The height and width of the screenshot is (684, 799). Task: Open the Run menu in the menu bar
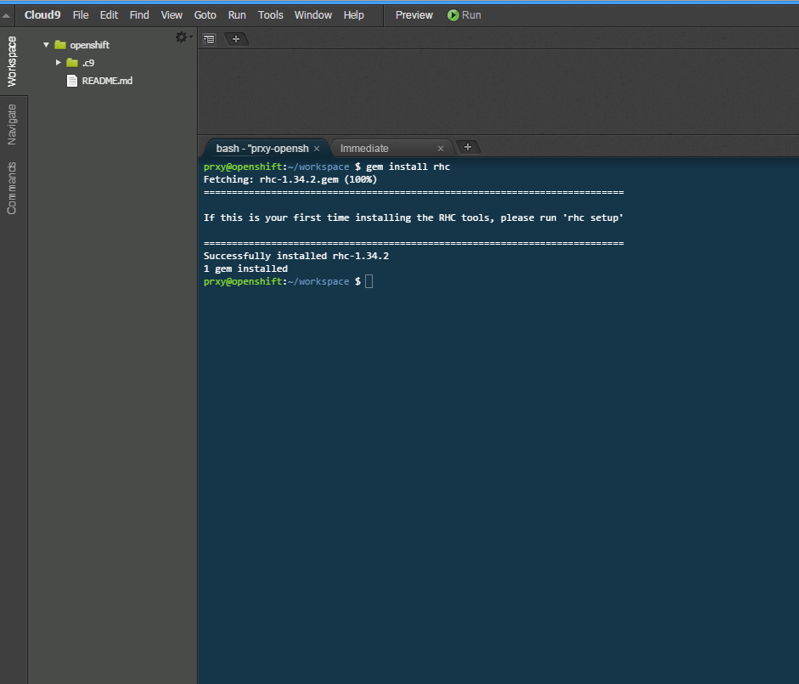point(237,15)
